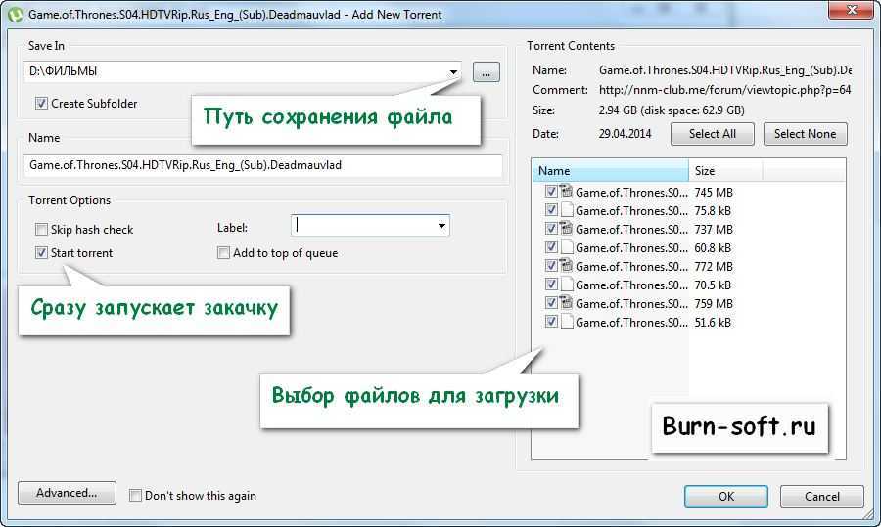Click the nnm-club.me comment URL text
Screen dimensions: 881x527
coord(724,90)
